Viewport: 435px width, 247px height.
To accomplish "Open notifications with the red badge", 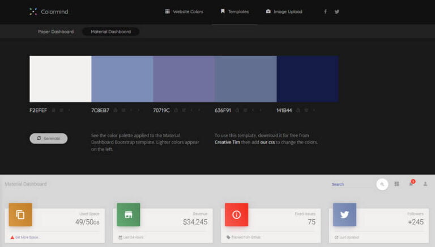I will coord(411,183).
